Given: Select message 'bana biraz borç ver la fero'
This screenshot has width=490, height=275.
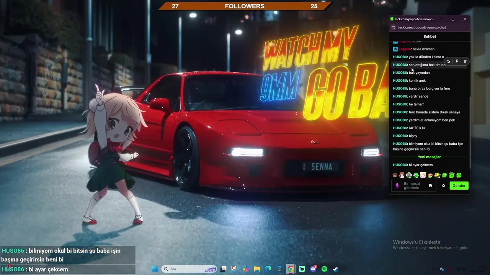Looking at the screenshot, I should (430, 89).
